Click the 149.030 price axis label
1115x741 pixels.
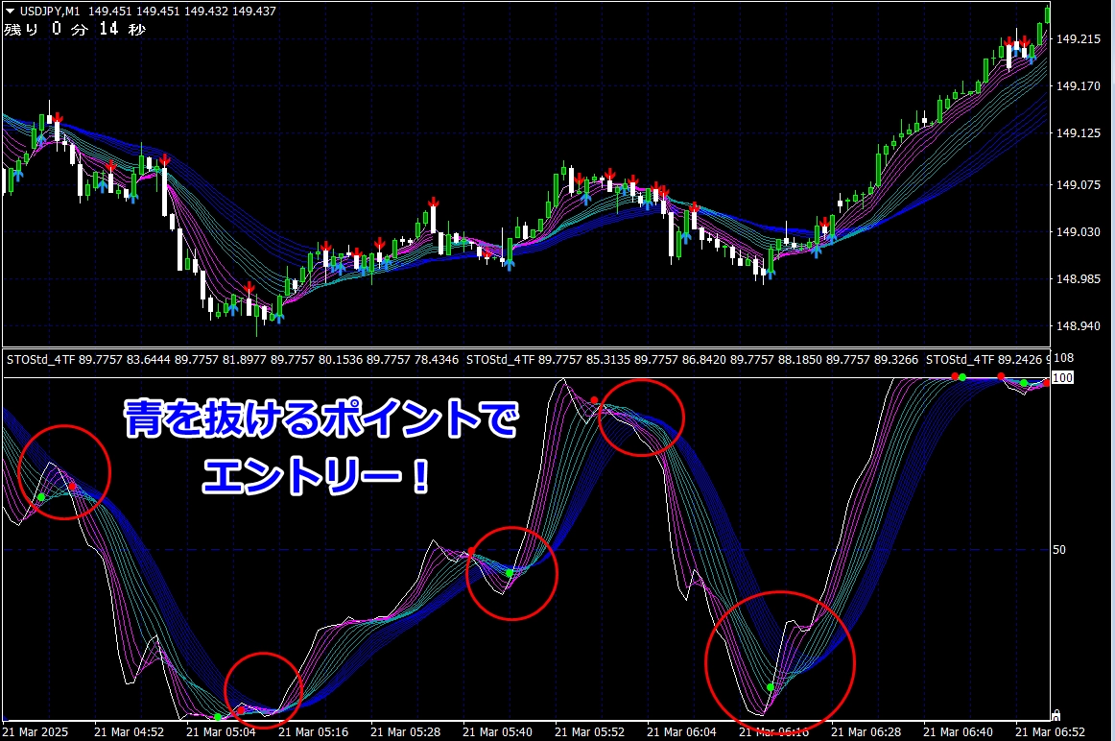pos(1078,232)
